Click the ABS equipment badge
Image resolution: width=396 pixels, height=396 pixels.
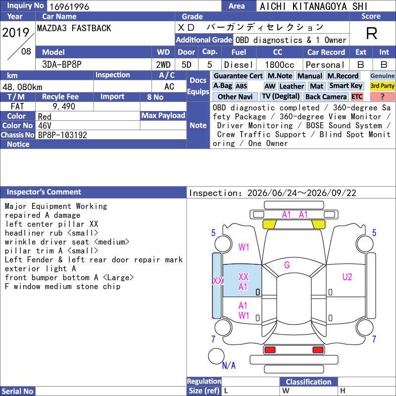pos(241,86)
